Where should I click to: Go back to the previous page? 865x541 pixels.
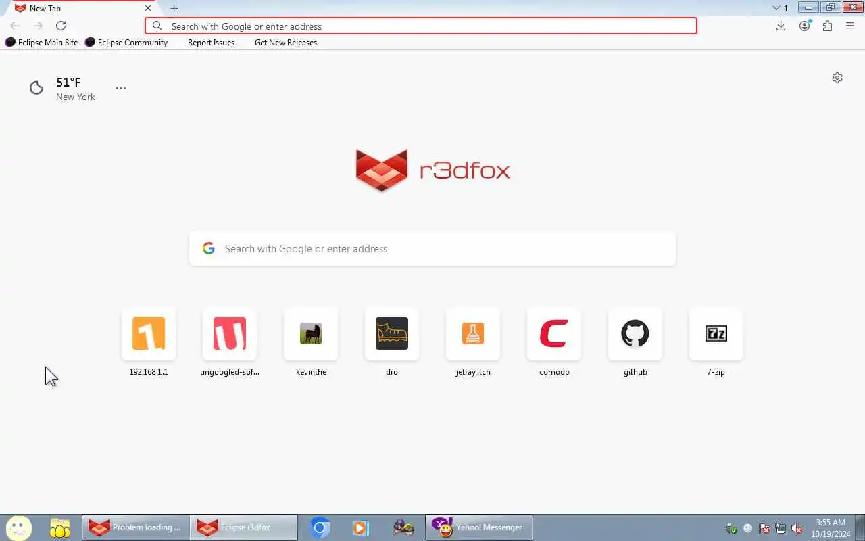click(x=15, y=26)
